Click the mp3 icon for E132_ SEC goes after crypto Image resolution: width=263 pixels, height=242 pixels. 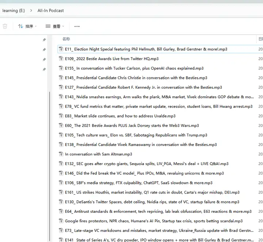click(x=61, y=164)
